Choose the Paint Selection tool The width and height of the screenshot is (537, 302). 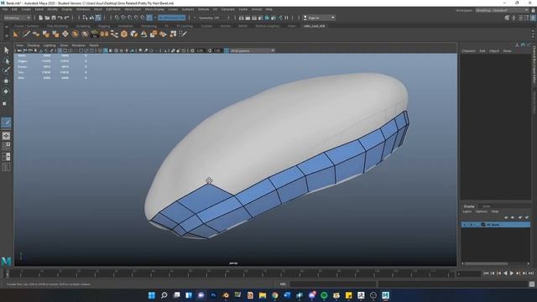[x=6, y=70]
